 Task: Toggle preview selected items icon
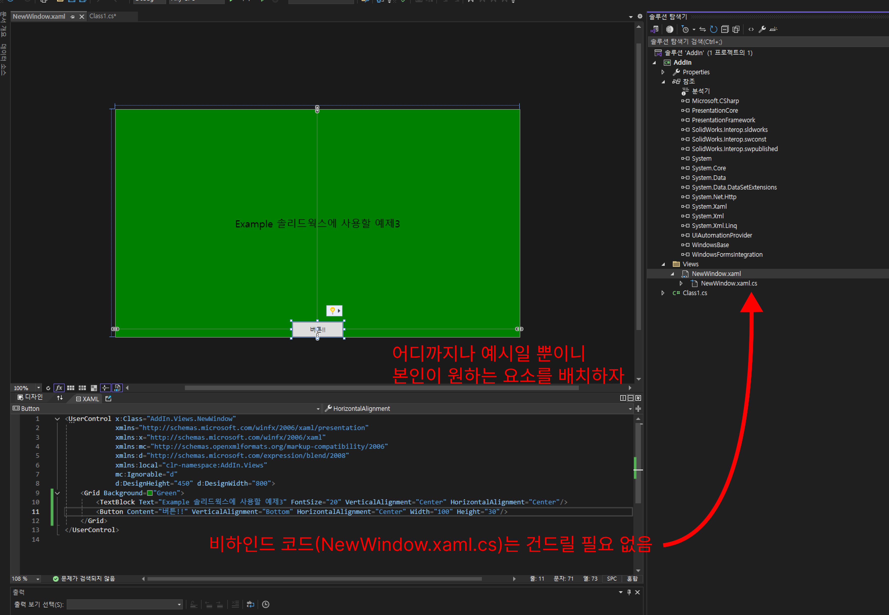[x=773, y=29]
